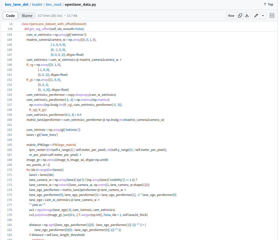
Task: Open the edit options dropdown arrow
Action: click(263, 16)
